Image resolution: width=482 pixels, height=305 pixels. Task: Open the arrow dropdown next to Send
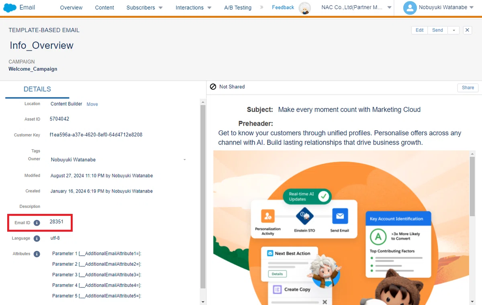453,30
